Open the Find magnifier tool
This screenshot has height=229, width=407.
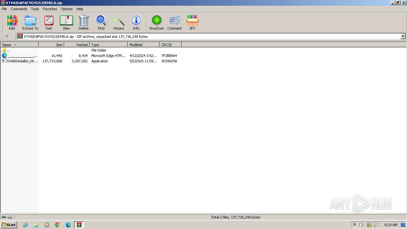click(101, 22)
